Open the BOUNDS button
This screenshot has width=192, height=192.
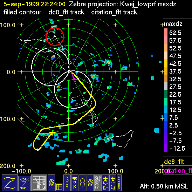click(x=119, y=183)
